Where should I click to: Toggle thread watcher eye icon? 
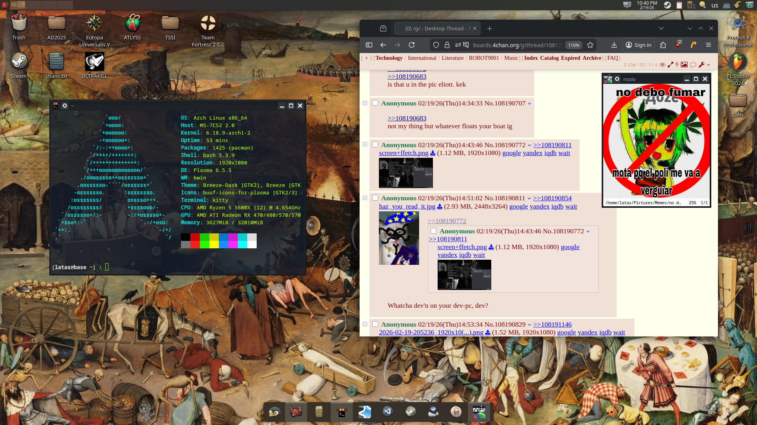(x=662, y=65)
